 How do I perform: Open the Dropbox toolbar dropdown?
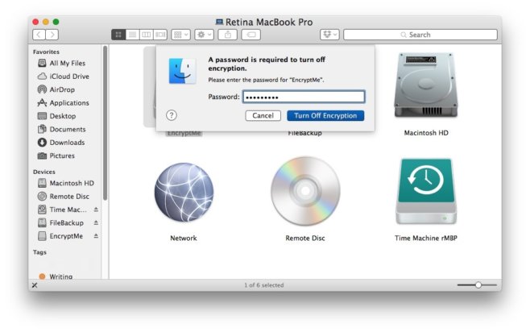point(329,35)
